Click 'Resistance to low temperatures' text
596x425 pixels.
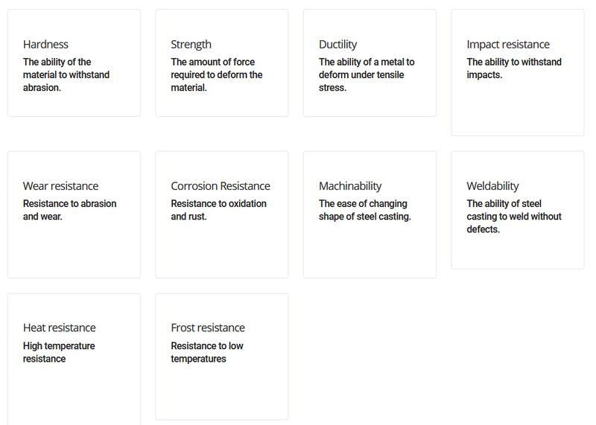pyautogui.click(x=207, y=352)
